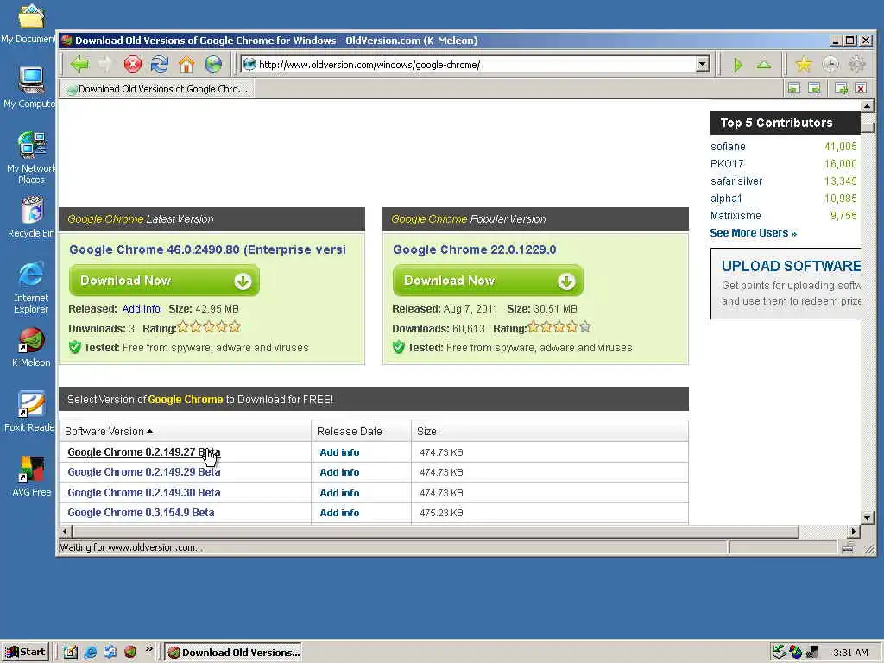Click Add info for Chrome 0.2.149.30 Beta
Screen dimensions: 884x663
tap(339, 493)
